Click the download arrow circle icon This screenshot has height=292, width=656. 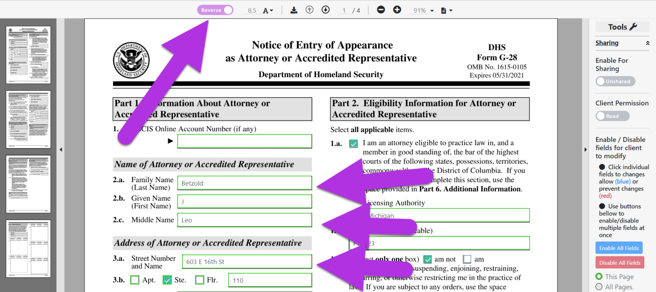pos(325,9)
